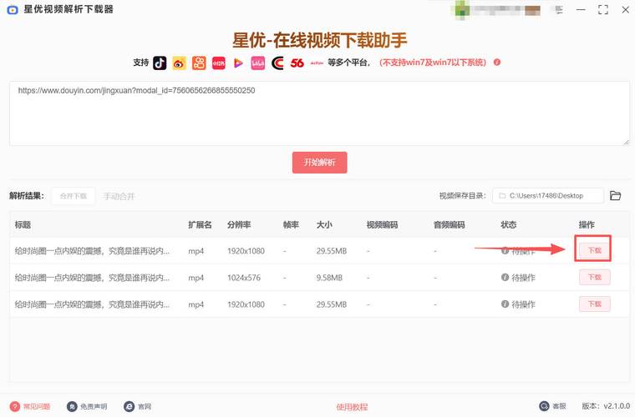Download the first 29.55MB 1920x1080 video
Screen dimensions: 635x417
click(x=595, y=250)
